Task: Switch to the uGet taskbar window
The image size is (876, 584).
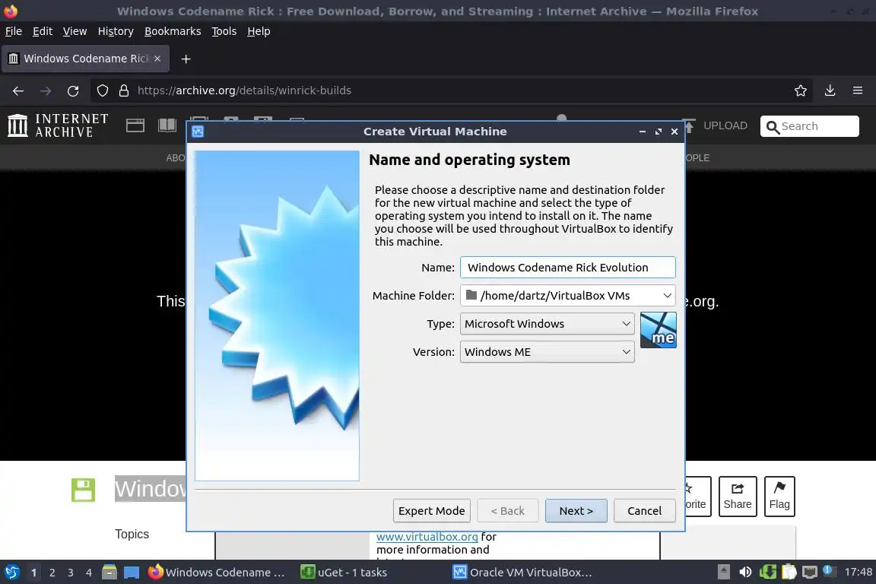Action: coord(344,573)
